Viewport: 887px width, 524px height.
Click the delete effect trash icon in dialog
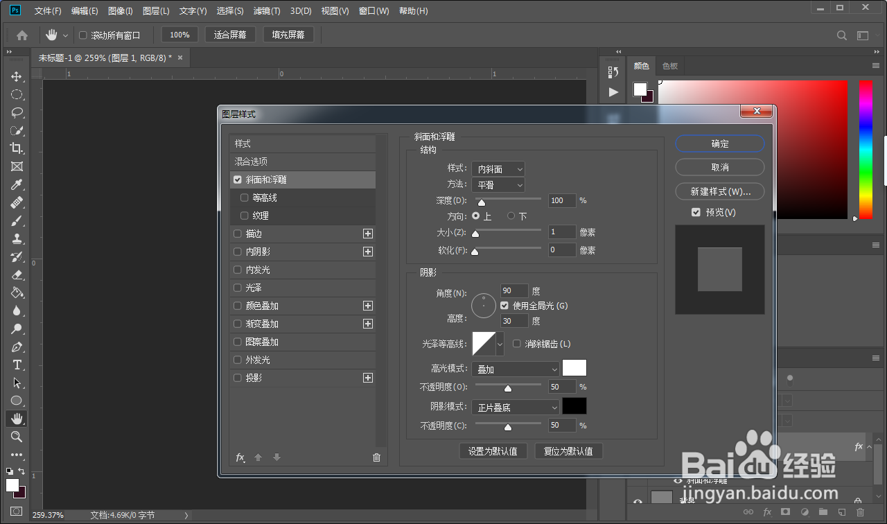click(x=376, y=457)
